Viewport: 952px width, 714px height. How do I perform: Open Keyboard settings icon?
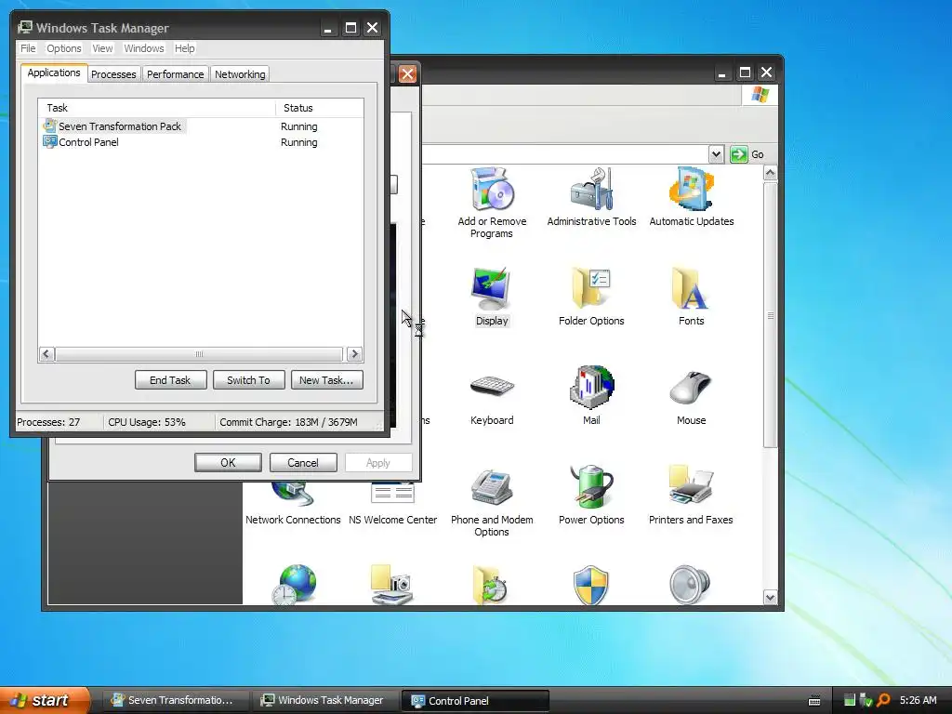(492, 388)
